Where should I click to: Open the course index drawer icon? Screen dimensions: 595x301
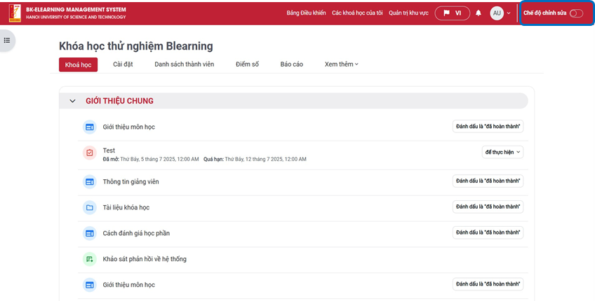click(x=7, y=40)
